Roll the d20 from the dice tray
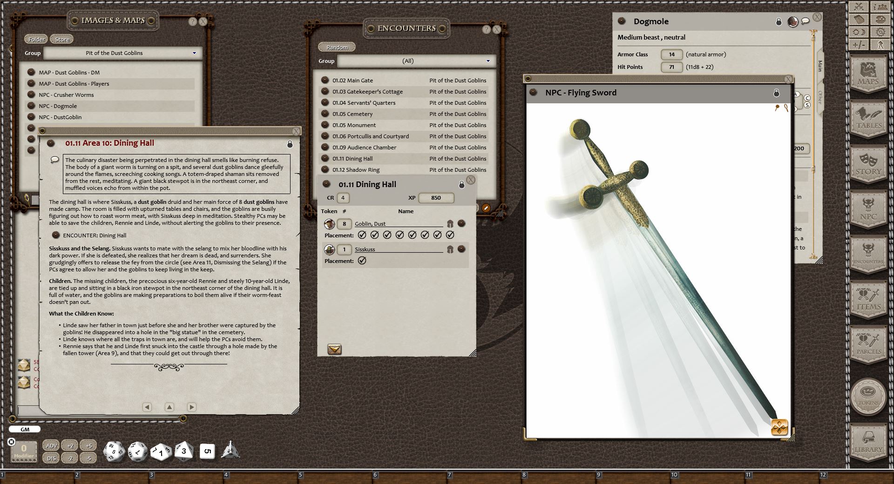The height and width of the screenshot is (484, 894). click(x=113, y=450)
